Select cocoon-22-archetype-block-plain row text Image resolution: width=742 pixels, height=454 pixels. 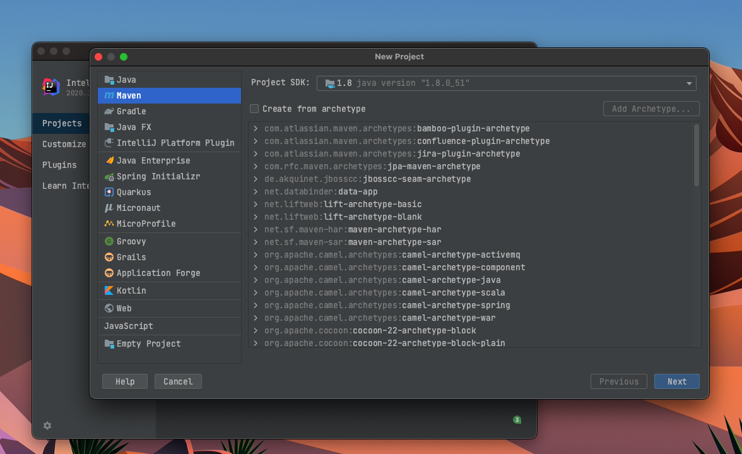click(x=385, y=343)
